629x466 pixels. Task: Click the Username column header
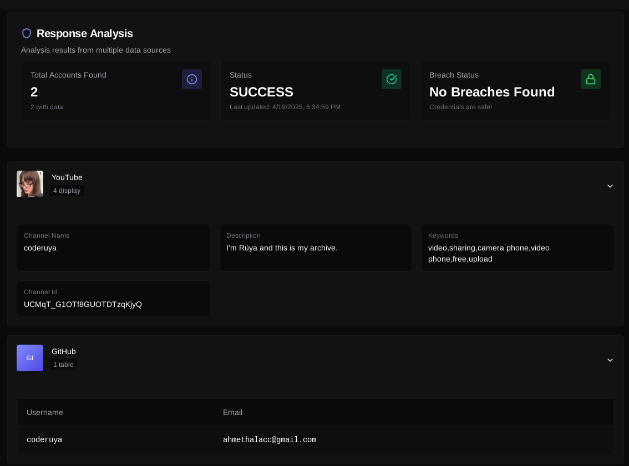[45, 412]
